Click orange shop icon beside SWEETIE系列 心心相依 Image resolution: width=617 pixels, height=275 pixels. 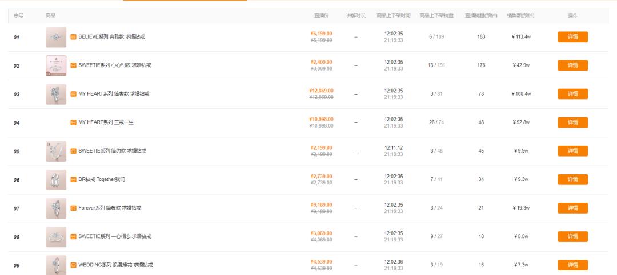point(73,65)
